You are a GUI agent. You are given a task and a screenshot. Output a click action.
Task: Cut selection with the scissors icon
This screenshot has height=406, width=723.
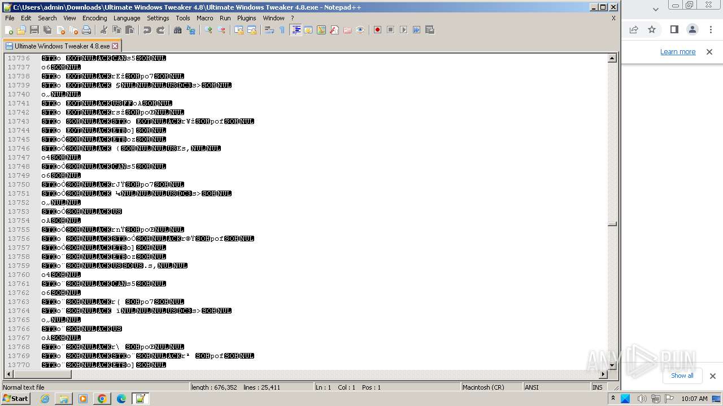coord(103,30)
